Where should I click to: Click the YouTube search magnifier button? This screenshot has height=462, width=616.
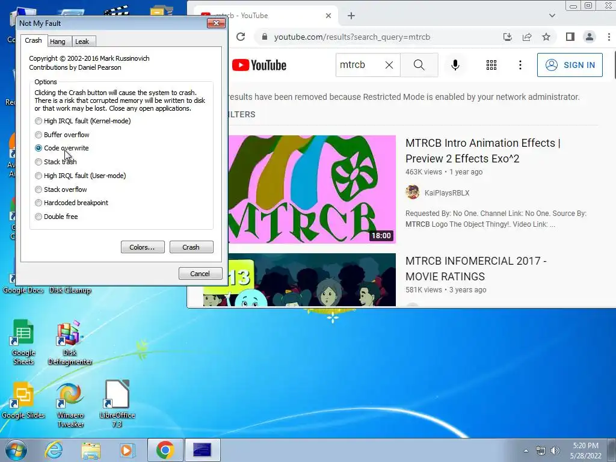click(419, 65)
